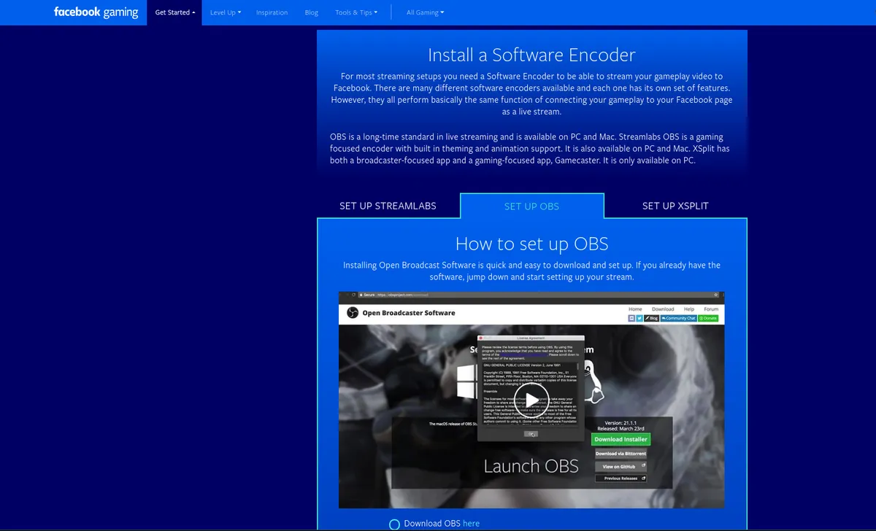Image resolution: width=876 pixels, height=531 pixels.
Task: Open the All Gaming dropdown
Action: [x=425, y=12]
